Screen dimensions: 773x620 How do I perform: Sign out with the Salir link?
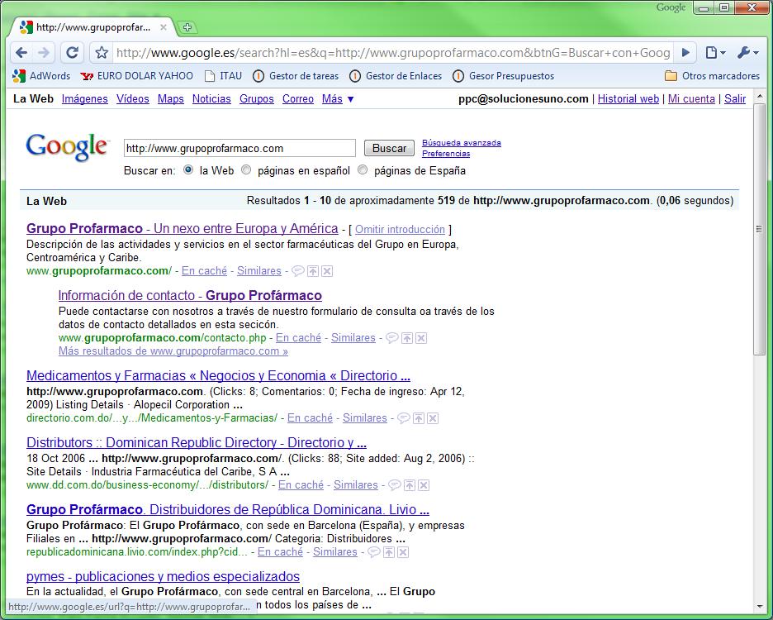[735, 99]
